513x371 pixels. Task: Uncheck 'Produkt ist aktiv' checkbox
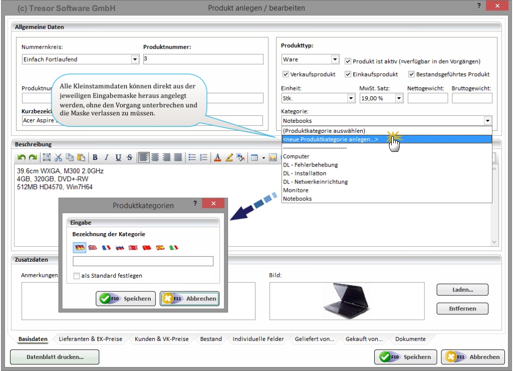click(348, 61)
